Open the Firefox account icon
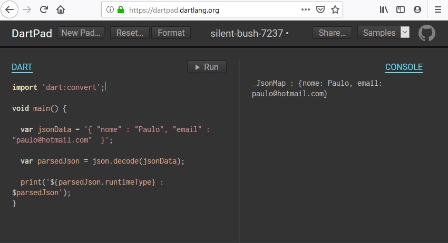The width and height of the screenshot is (448, 243). (417, 9)
